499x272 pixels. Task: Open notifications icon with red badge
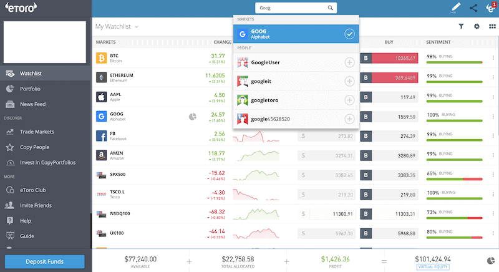[x=491, y=7]
